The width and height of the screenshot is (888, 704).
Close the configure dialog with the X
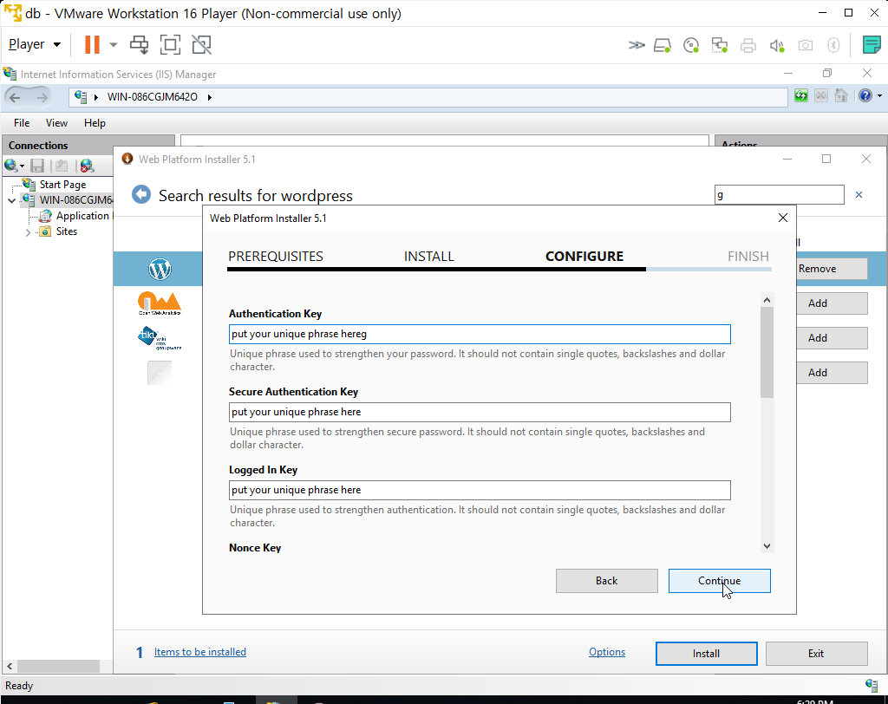click(x=783, y=218)
